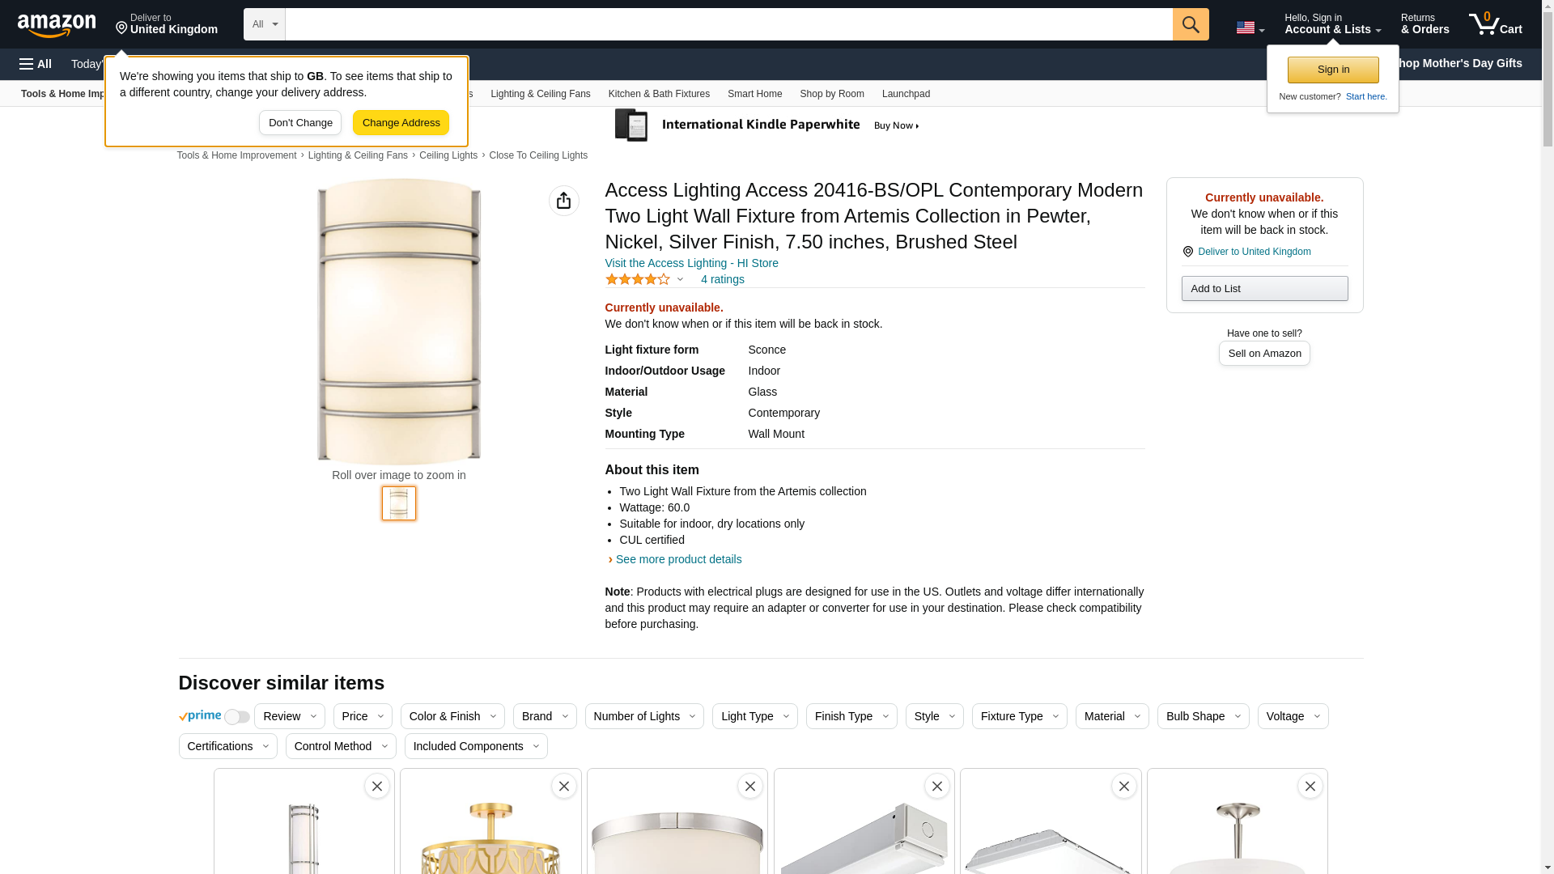Toggle the Prime filter switch
This screenshot has height=874, width=1554.
coord(236,717)
